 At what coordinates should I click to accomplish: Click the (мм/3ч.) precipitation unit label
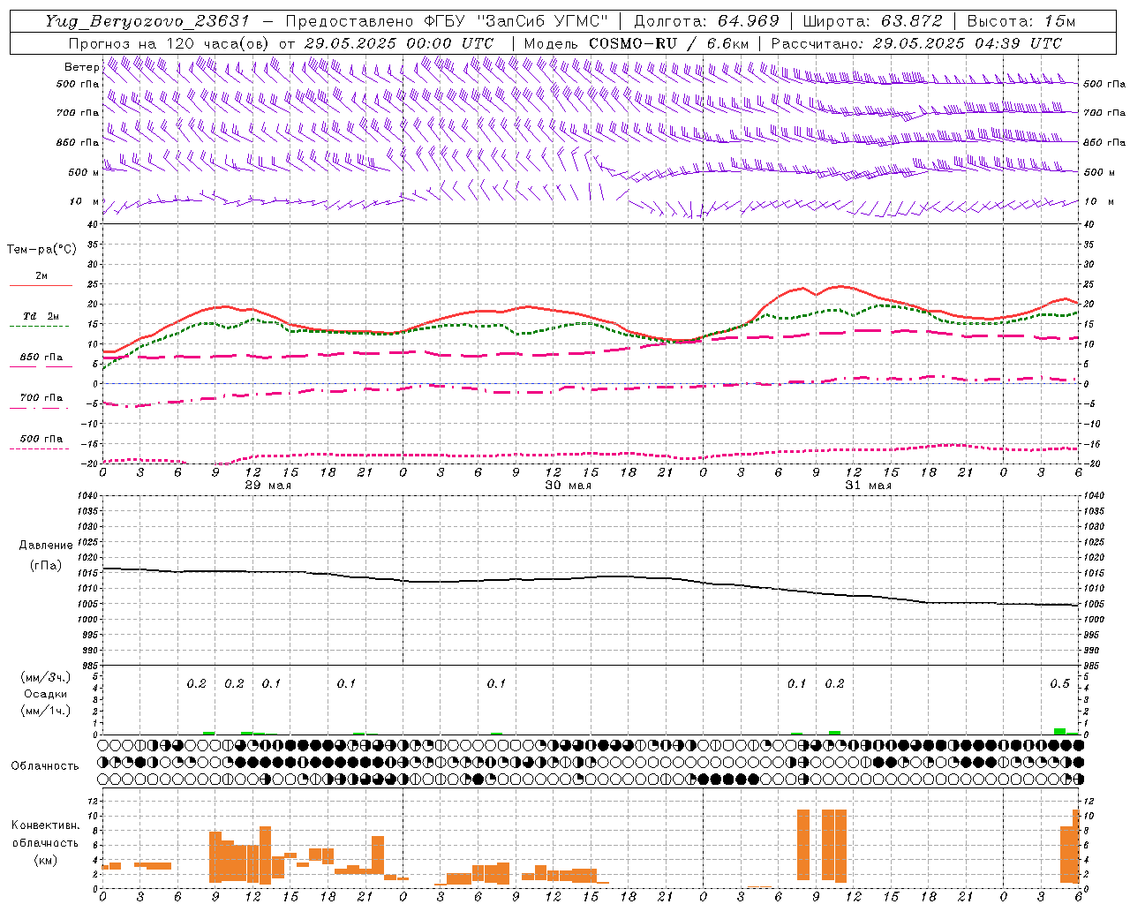[x=46, y=677]
